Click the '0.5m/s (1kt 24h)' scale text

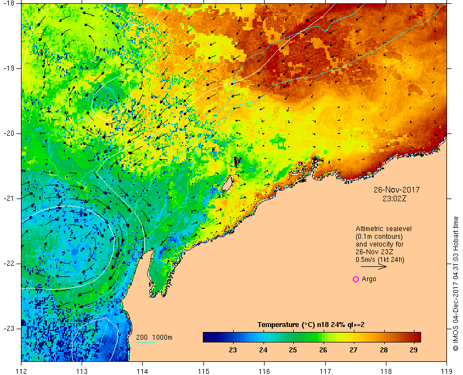point(380,260)
